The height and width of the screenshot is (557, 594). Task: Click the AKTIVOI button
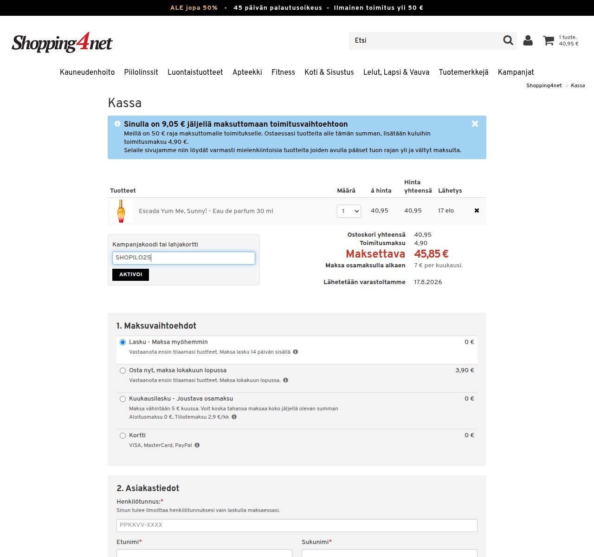click(130, 275)
